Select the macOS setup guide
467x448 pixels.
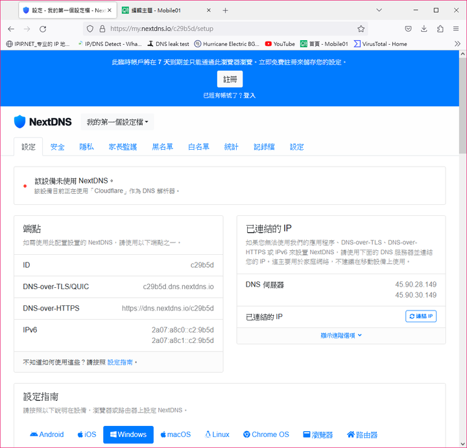click(x=175, y=434)
